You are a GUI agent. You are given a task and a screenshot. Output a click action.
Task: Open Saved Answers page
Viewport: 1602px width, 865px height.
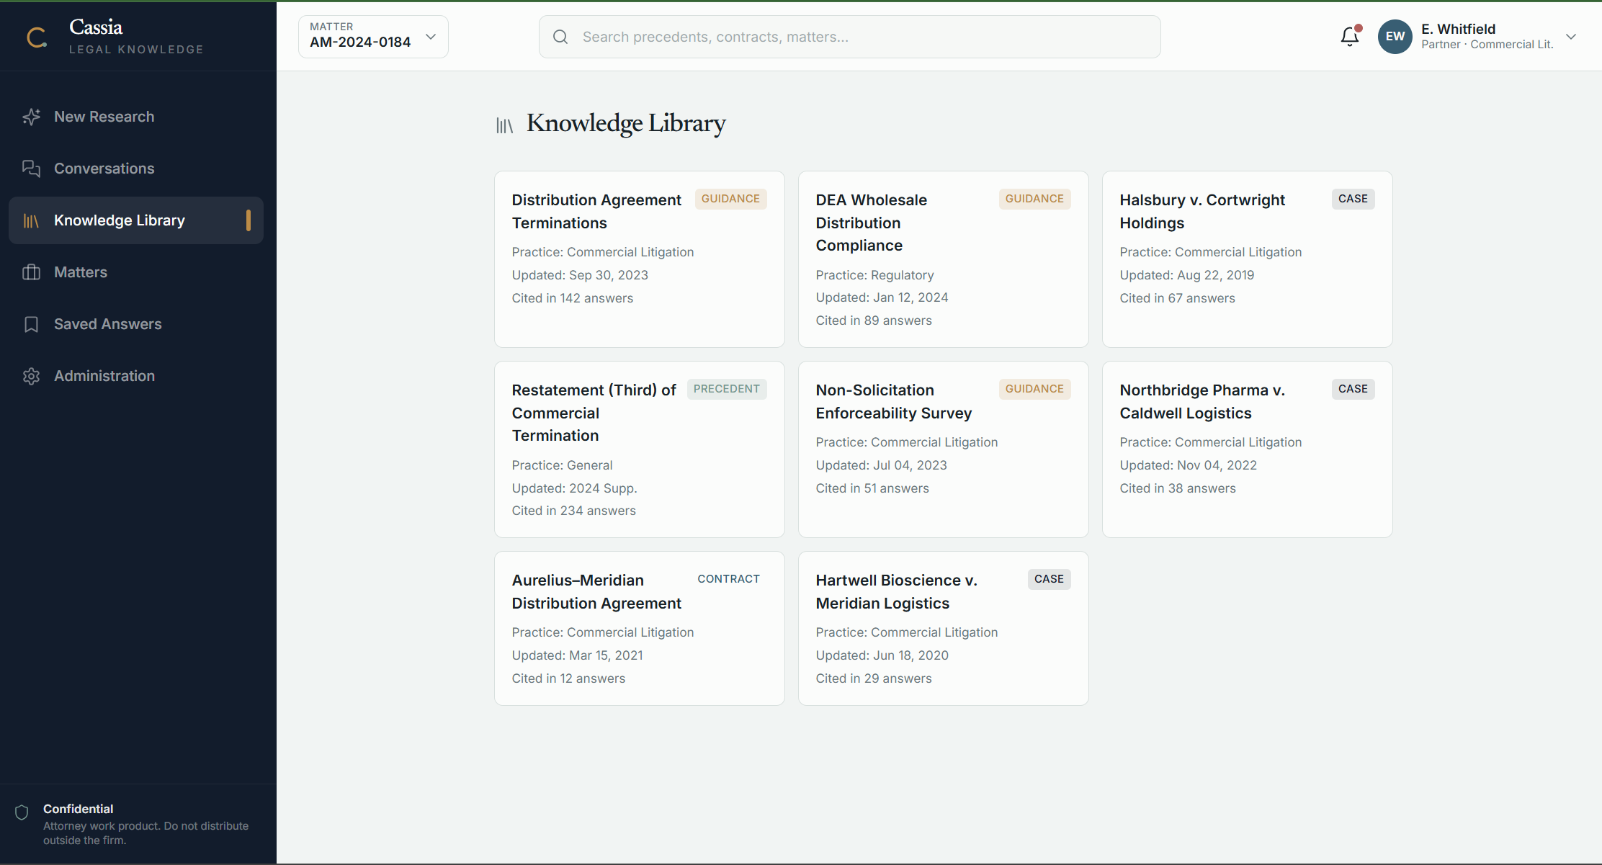click(136, 324)
